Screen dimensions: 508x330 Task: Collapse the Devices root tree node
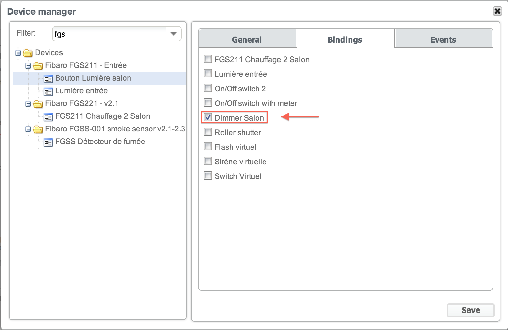(x=18, y=53)
